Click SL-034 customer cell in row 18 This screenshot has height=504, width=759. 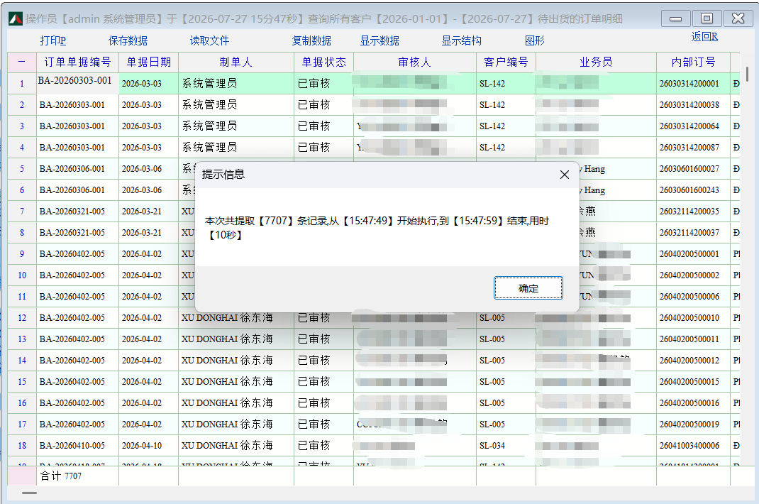point(506,445)
